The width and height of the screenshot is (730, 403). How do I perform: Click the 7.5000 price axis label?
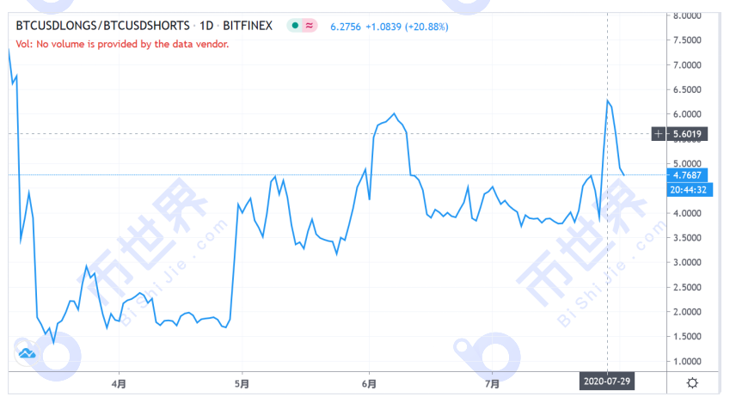click(x=687, y=40)
